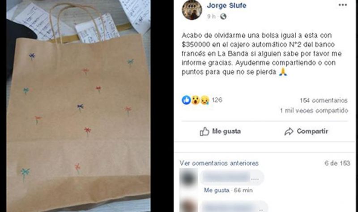Open the 126 reactions count list
The image size is (358, 212).
tap(217, 100)
